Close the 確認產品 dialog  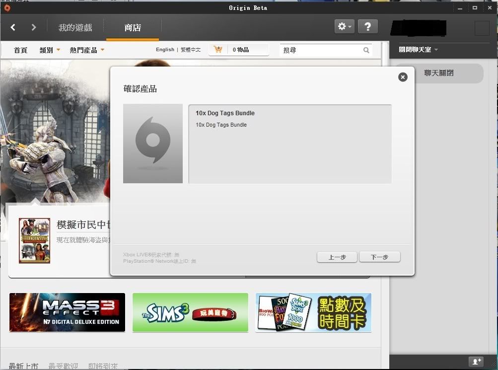[x=403, y=77]
